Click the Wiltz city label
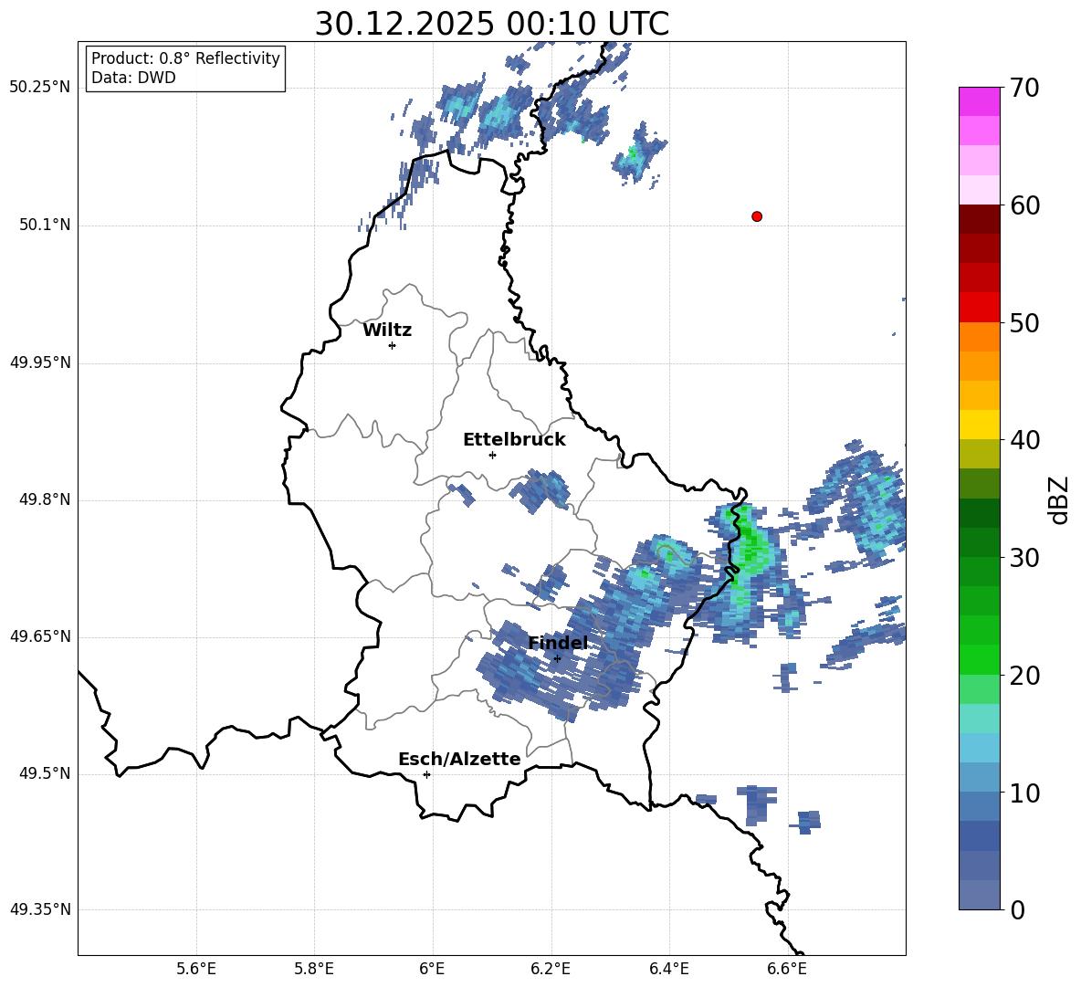 click(387, 331)
